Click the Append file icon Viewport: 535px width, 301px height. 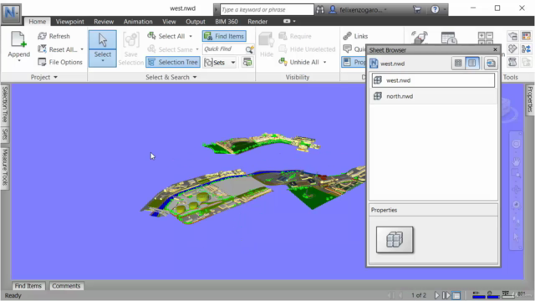(x=18, y=40)
